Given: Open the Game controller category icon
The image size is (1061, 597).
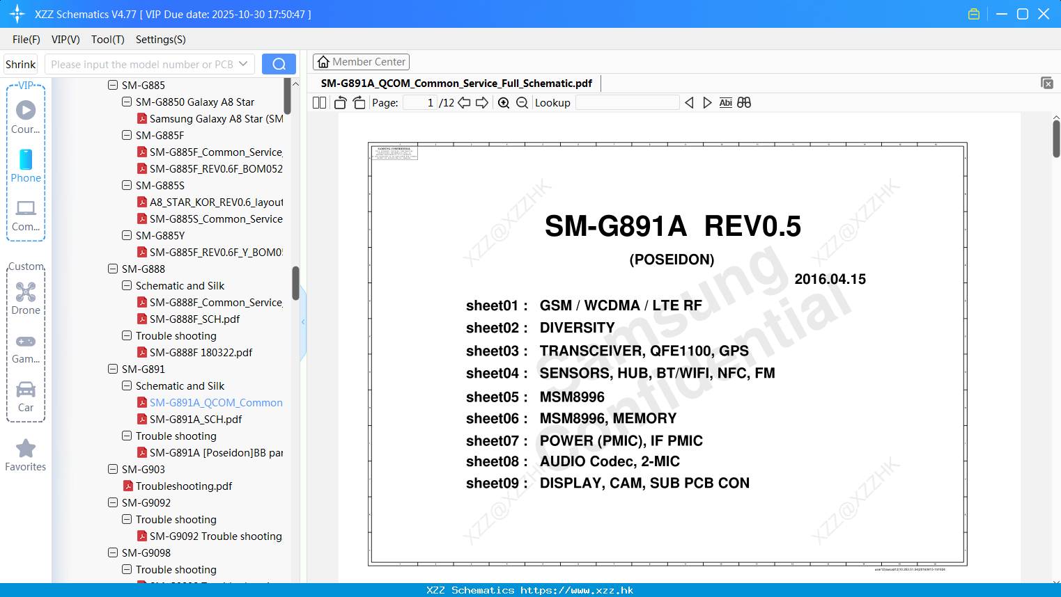Looking at the screenshot, I should (x=26, y=342).
